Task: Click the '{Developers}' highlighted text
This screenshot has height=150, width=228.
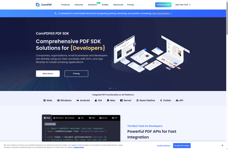Action: point(88,48)
